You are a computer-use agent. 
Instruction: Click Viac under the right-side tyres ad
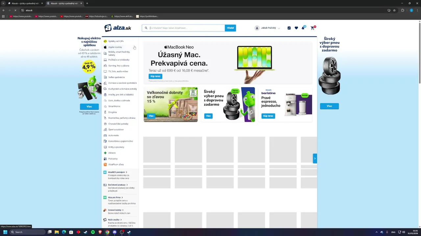point(329,106)
